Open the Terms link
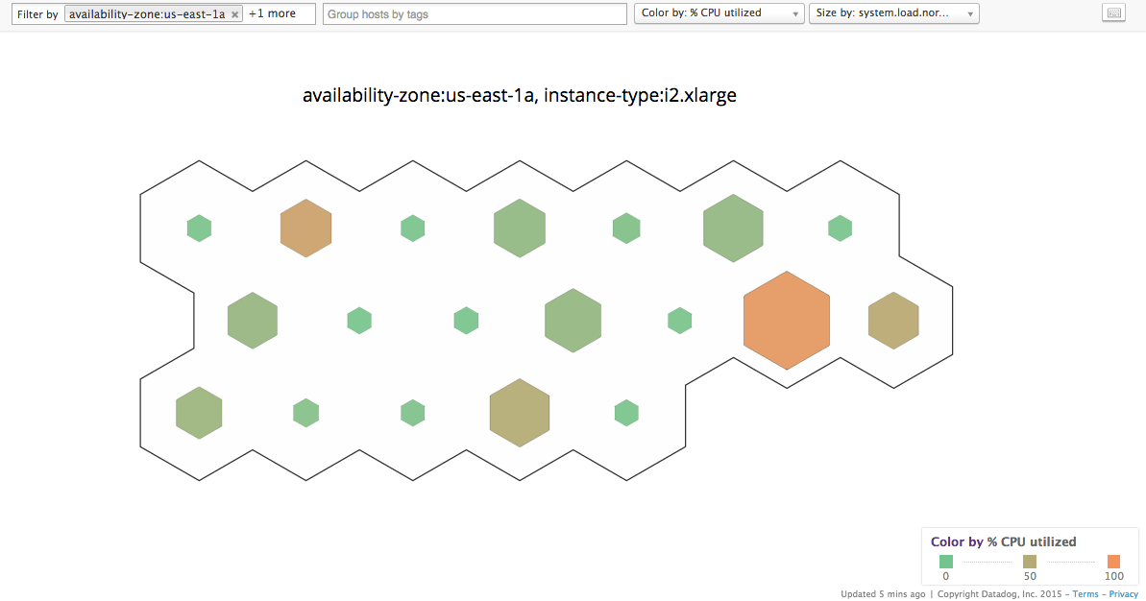1146x601 pixels. pyautogui.click(x=1085, y=594)
